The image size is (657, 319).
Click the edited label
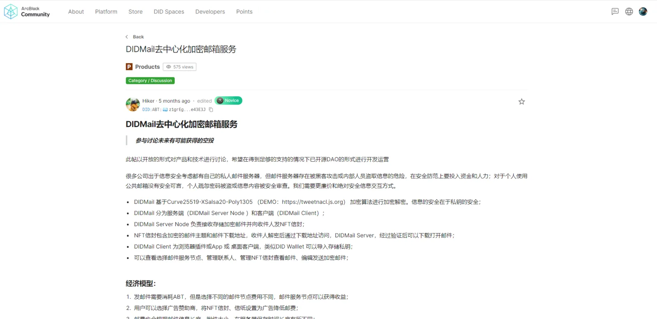204,101
